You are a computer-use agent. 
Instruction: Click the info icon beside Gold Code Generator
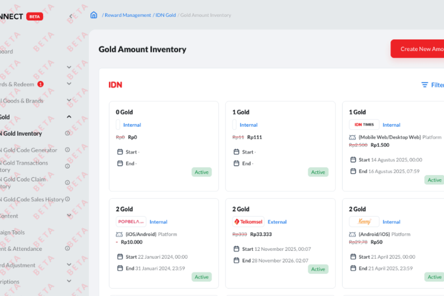[x=67, y=150]
